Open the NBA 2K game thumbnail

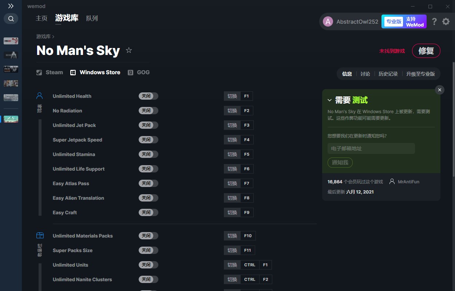coord(11,41)
